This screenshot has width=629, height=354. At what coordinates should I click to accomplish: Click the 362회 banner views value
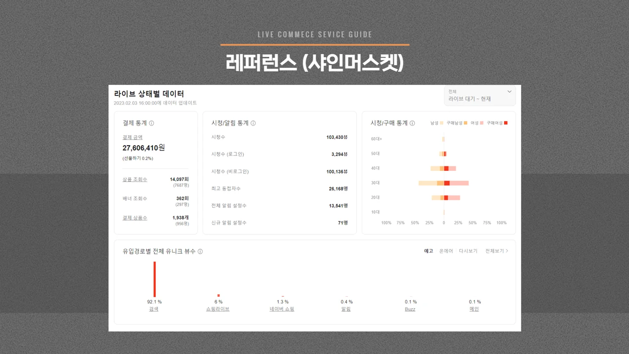(x=183, y=199)
